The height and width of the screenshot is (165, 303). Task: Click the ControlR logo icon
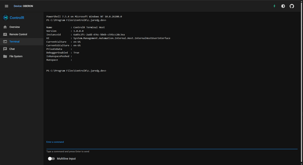(x=5, y=18)
